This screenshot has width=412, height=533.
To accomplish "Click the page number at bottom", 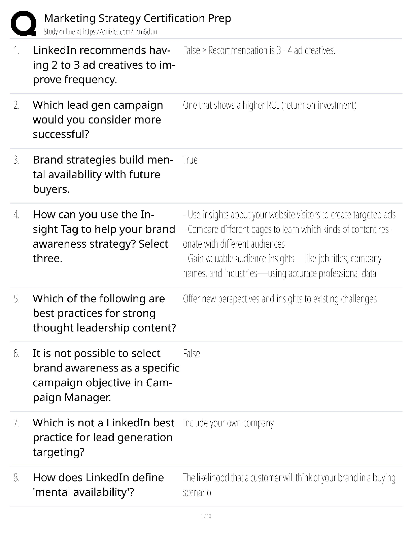I will 206,516.
